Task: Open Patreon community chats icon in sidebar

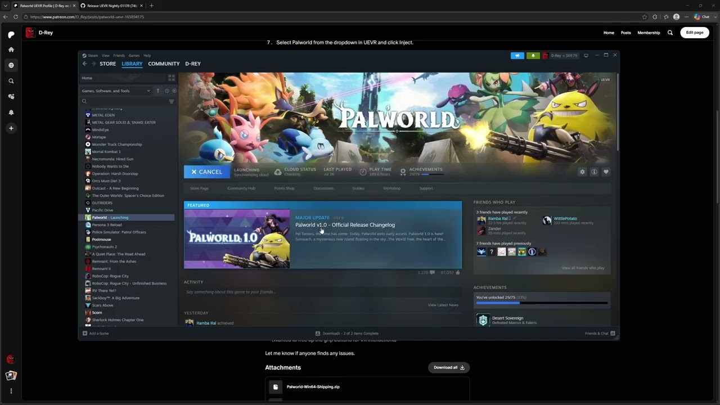Action: tap(11, 97)
